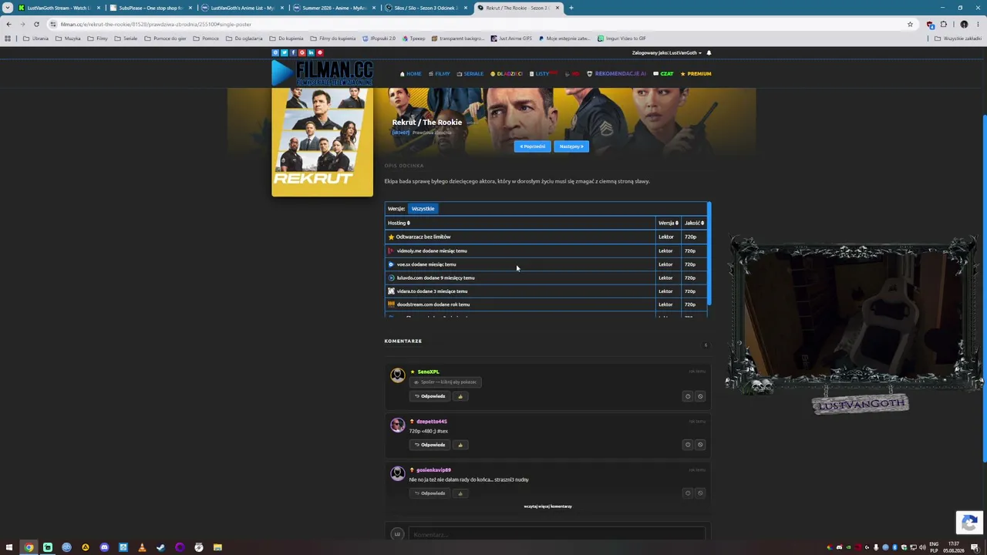Reload the page in the browser

36,24
